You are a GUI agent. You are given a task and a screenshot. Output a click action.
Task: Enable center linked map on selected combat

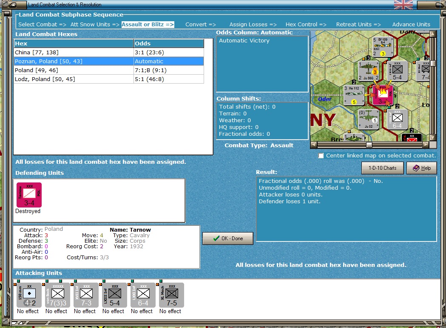321,156
